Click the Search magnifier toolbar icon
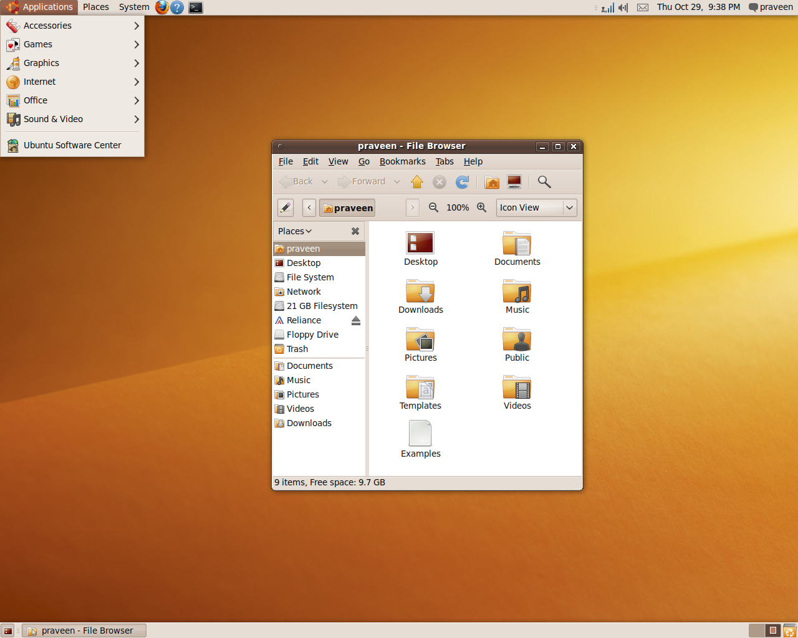This screenshot has height=638, width=798. [x=544, y=182]
